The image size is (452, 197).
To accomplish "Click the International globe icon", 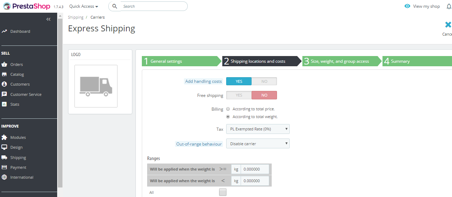I will pos(4,177).
